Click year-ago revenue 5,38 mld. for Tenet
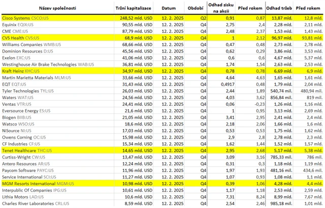 (x=313, y=151)
